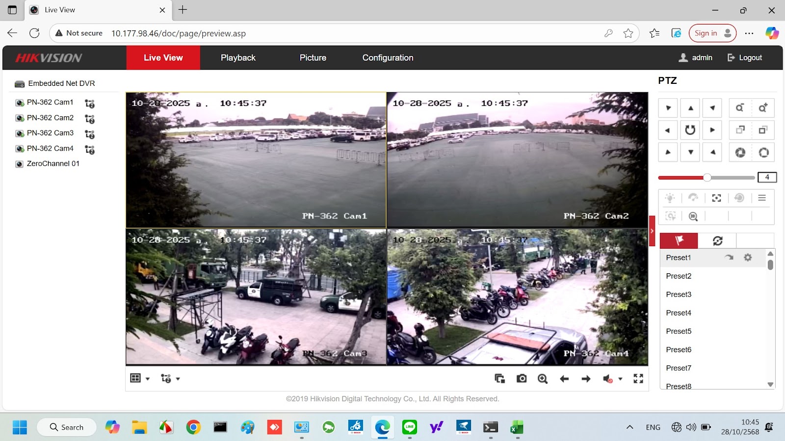Select Preset3 in list

pyautogui.click(x=713, y=294)
